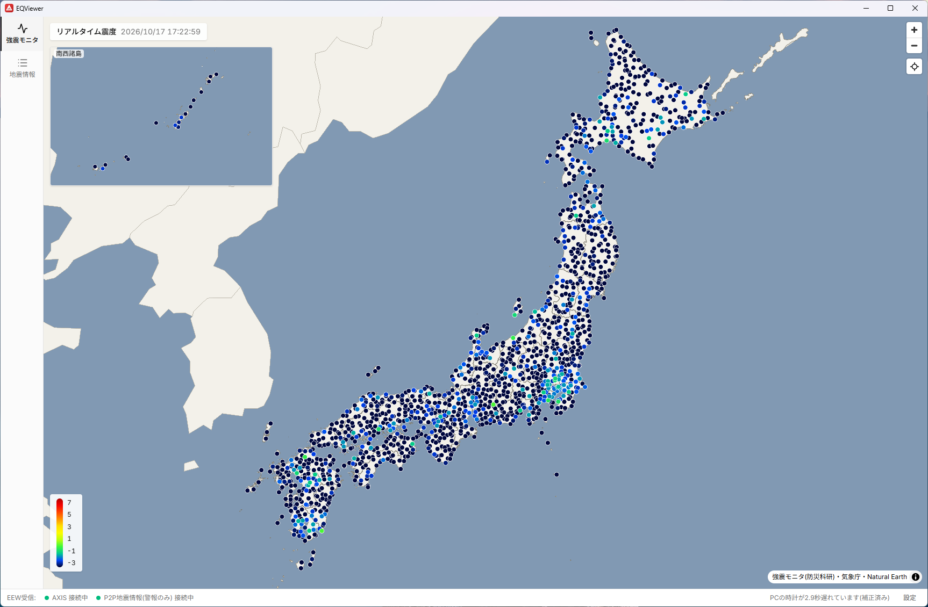Screen dimensions: 928x607
Task: Open the map attribution info icon
Action: (915, 577)
